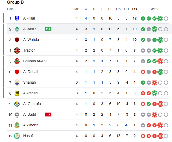Click the Al-Hilal club logo
Screen dimensions: 172x142
click(17, 18)
